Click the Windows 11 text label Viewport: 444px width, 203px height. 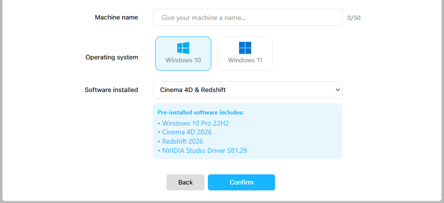[x=245, y=60]
